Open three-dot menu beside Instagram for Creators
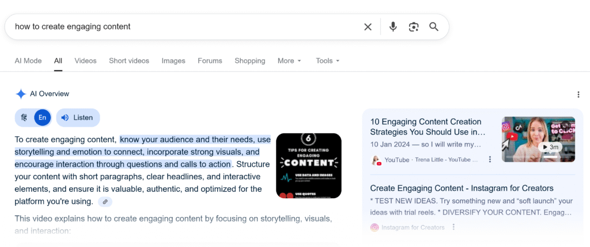Viewport: 590px width, 247px height. pos(453,227)
